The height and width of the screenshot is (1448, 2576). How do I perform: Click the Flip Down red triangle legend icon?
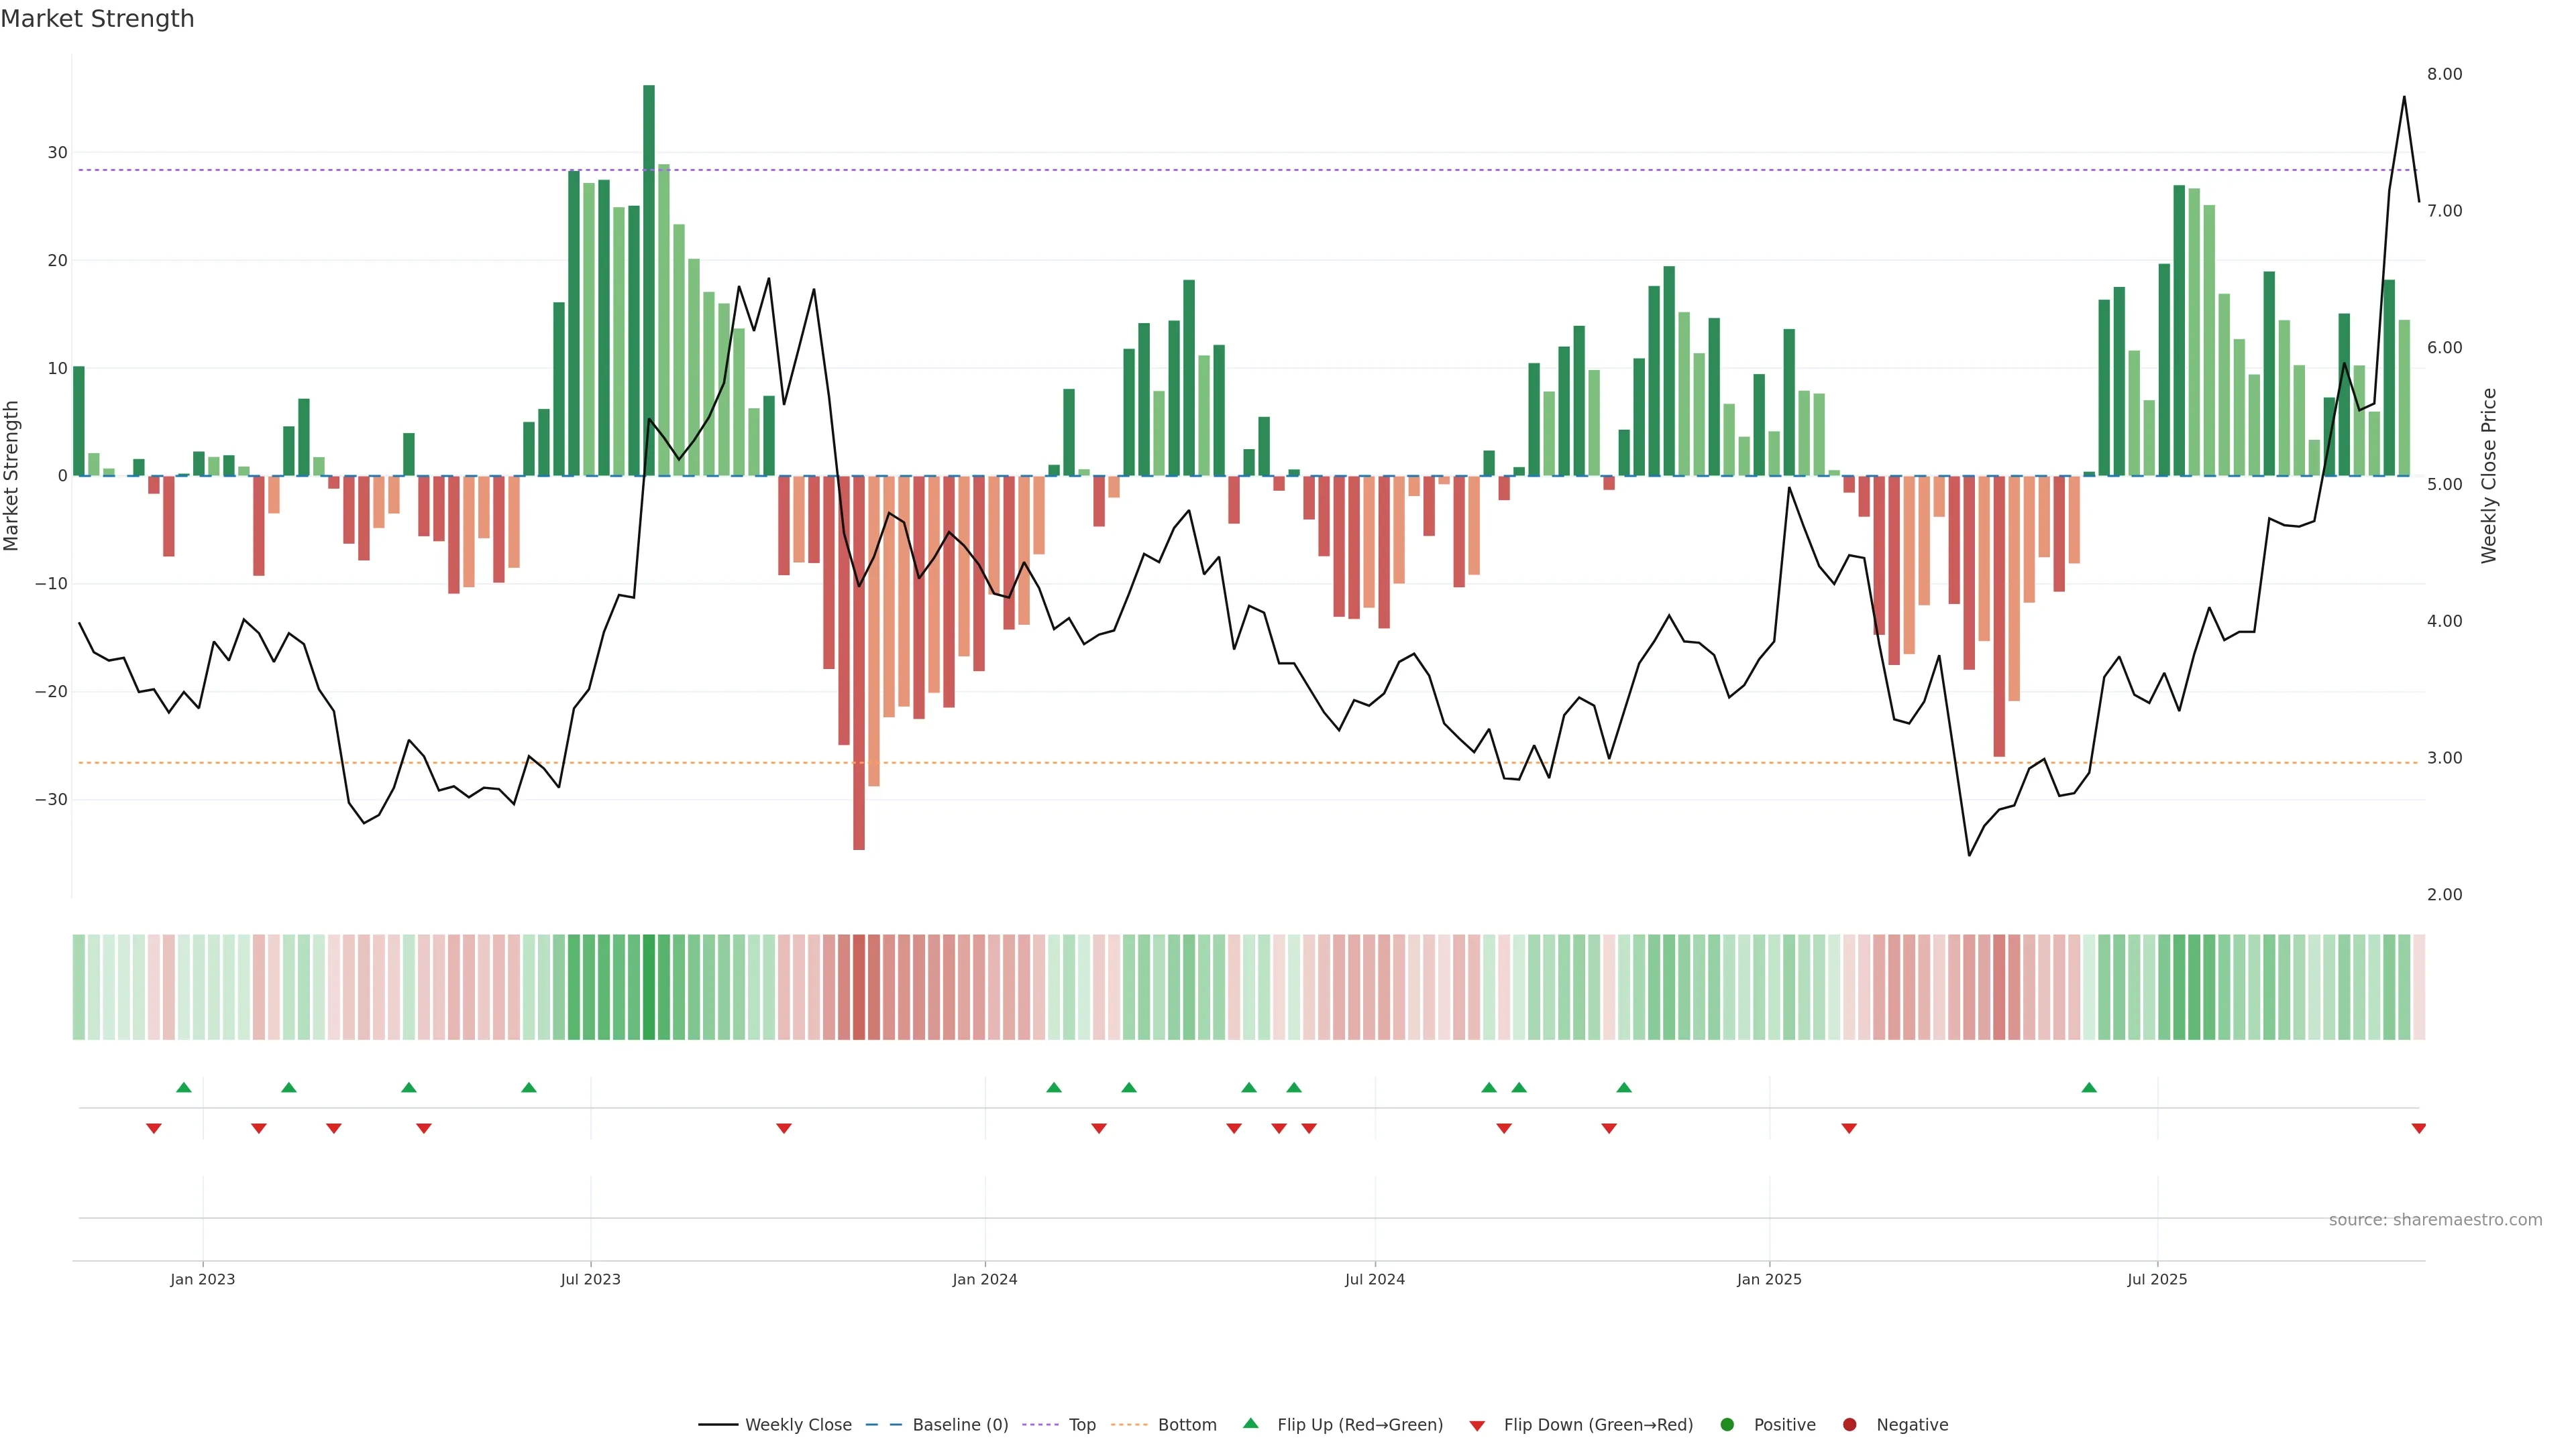tap(1476, 1426)
